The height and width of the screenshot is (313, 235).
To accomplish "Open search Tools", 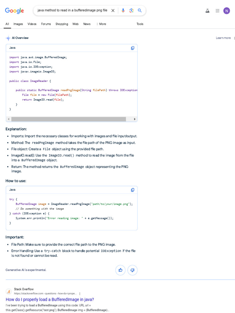I will pyautogui.click(x=140, y=24).
